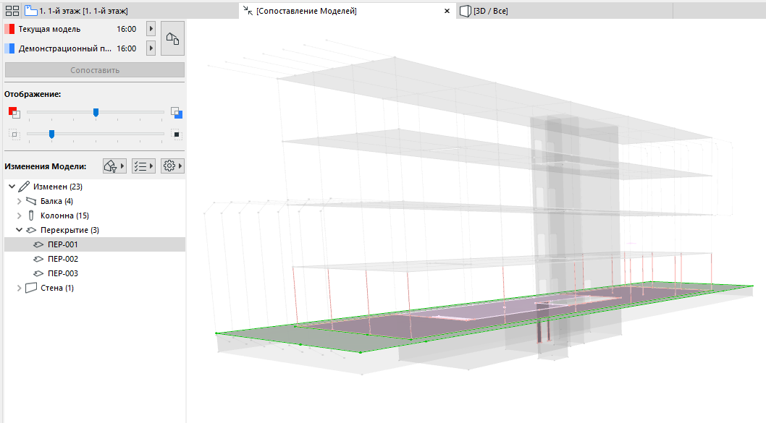Click the blue Демонстрационный model color swatch
Image resolution: width=766 pixels, height=423 pixels.
tap(9, 48)
